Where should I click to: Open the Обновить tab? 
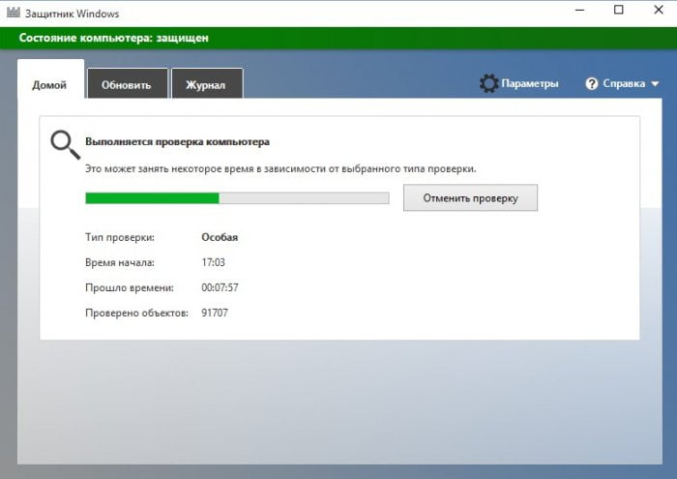(x=128, y=85)
